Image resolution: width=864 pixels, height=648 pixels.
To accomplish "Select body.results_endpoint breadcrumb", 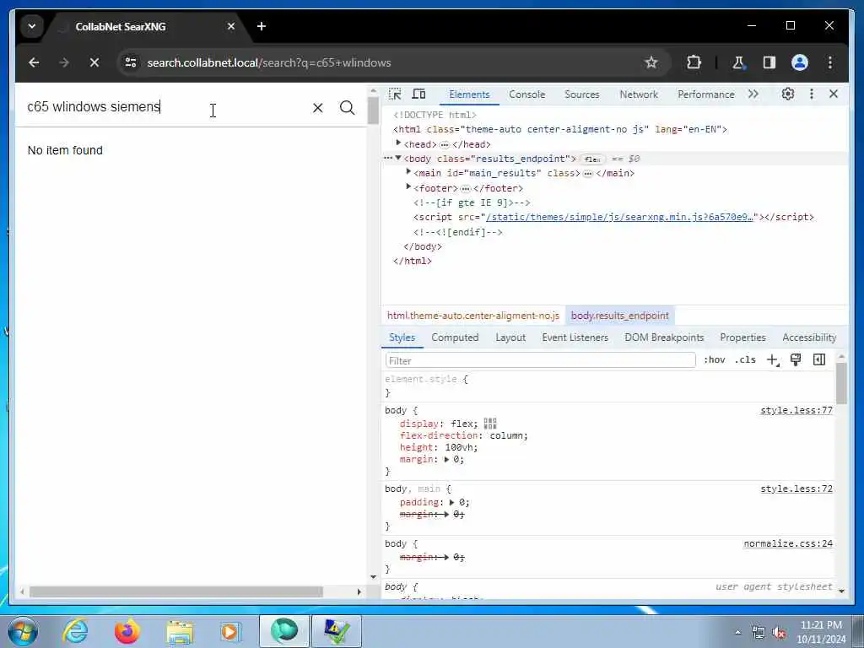I will click(619, 316).
